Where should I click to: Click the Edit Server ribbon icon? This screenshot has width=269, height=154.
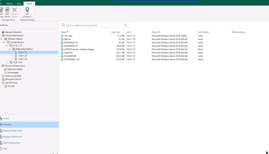tap(8, 12)
